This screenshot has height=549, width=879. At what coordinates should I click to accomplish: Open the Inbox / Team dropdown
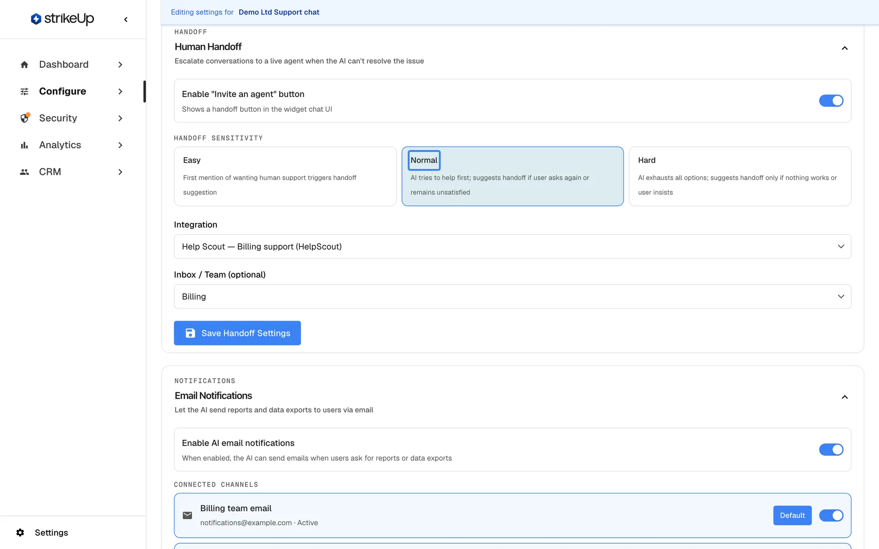(512, 297)
